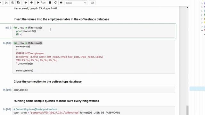Viewport: 205px width, 115px height.
Task: Select the highlighted blue row in right panel
Action: coord(197,89)
